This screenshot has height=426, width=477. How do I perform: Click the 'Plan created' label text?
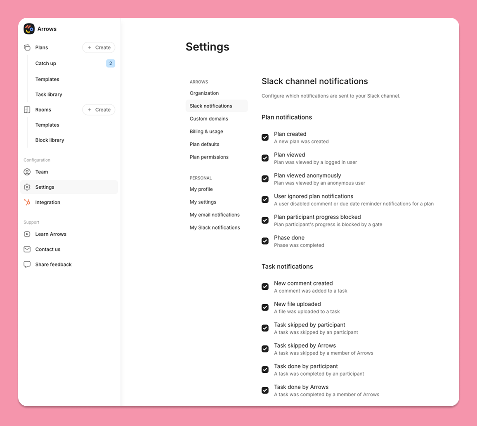(290, 134)
